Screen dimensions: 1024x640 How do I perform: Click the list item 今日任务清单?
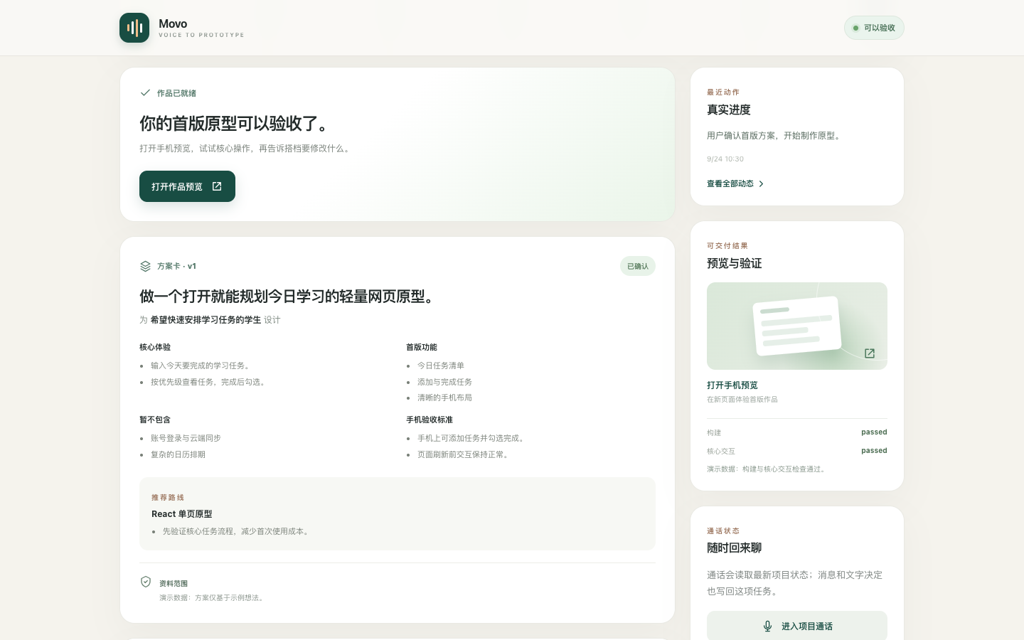[441, 366]
